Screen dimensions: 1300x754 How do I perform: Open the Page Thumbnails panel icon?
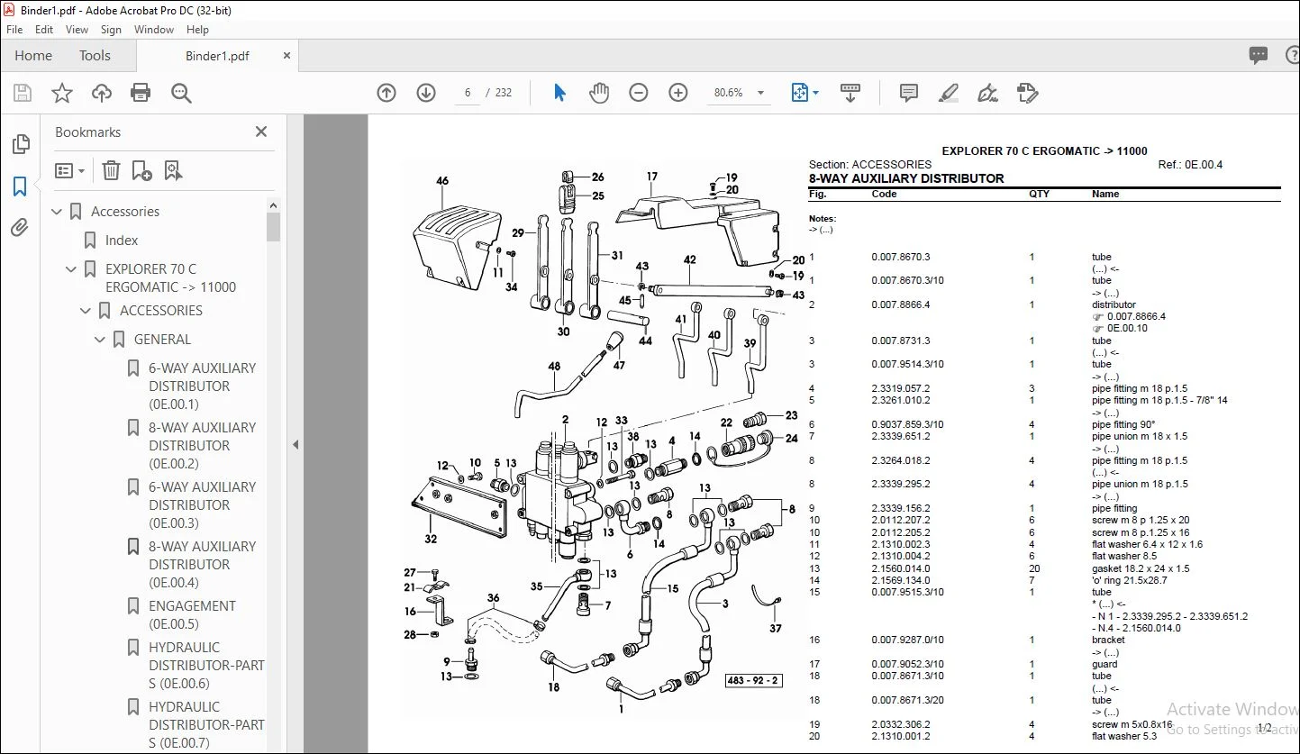pyautogui.click(x=20, y=144)
